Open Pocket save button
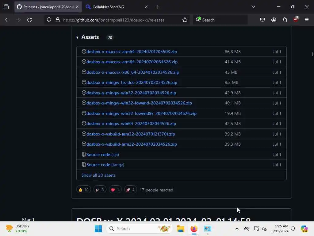Viewport: 314px width, 236px height. [x=262, y=20]
